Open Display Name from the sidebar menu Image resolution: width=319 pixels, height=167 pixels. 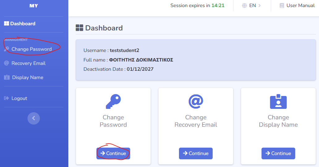pyautogui.click(x=28, y=78)
